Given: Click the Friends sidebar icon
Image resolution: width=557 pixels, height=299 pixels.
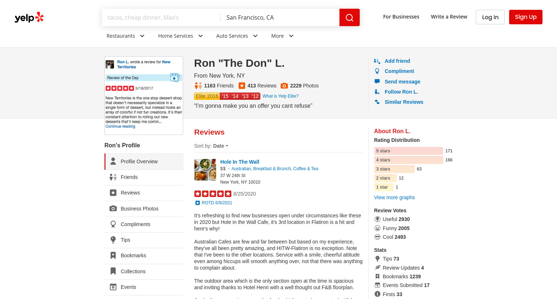Looking at the screenshot, I should point(113,177).
